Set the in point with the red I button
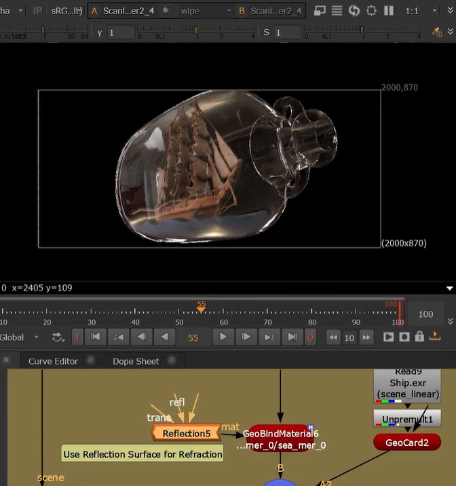This screenshot has width=456, height=486. (77, 337)
